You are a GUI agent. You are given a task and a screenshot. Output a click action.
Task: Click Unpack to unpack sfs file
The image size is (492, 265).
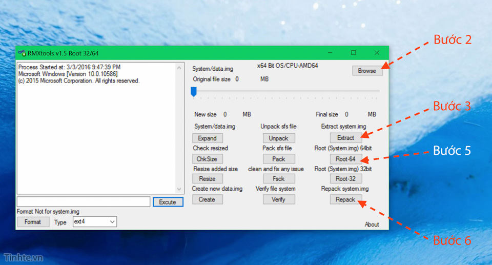[x=279, y=138]
